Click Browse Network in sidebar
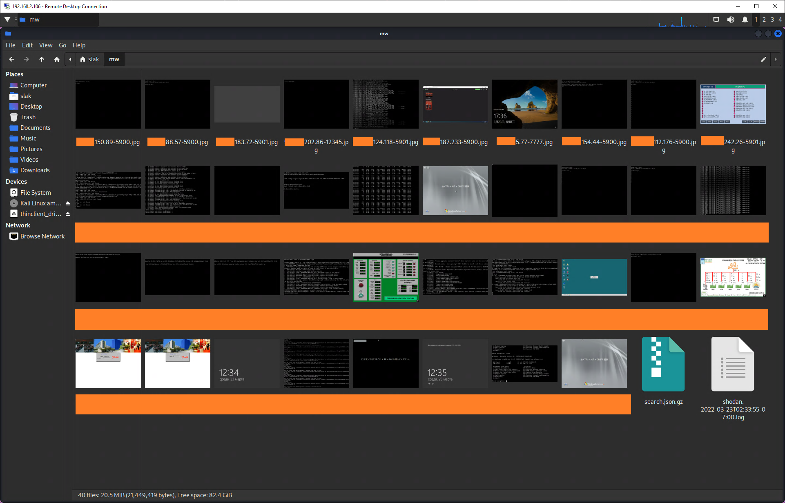The height and width of the screenshot is (503, 785). [42, 236]
